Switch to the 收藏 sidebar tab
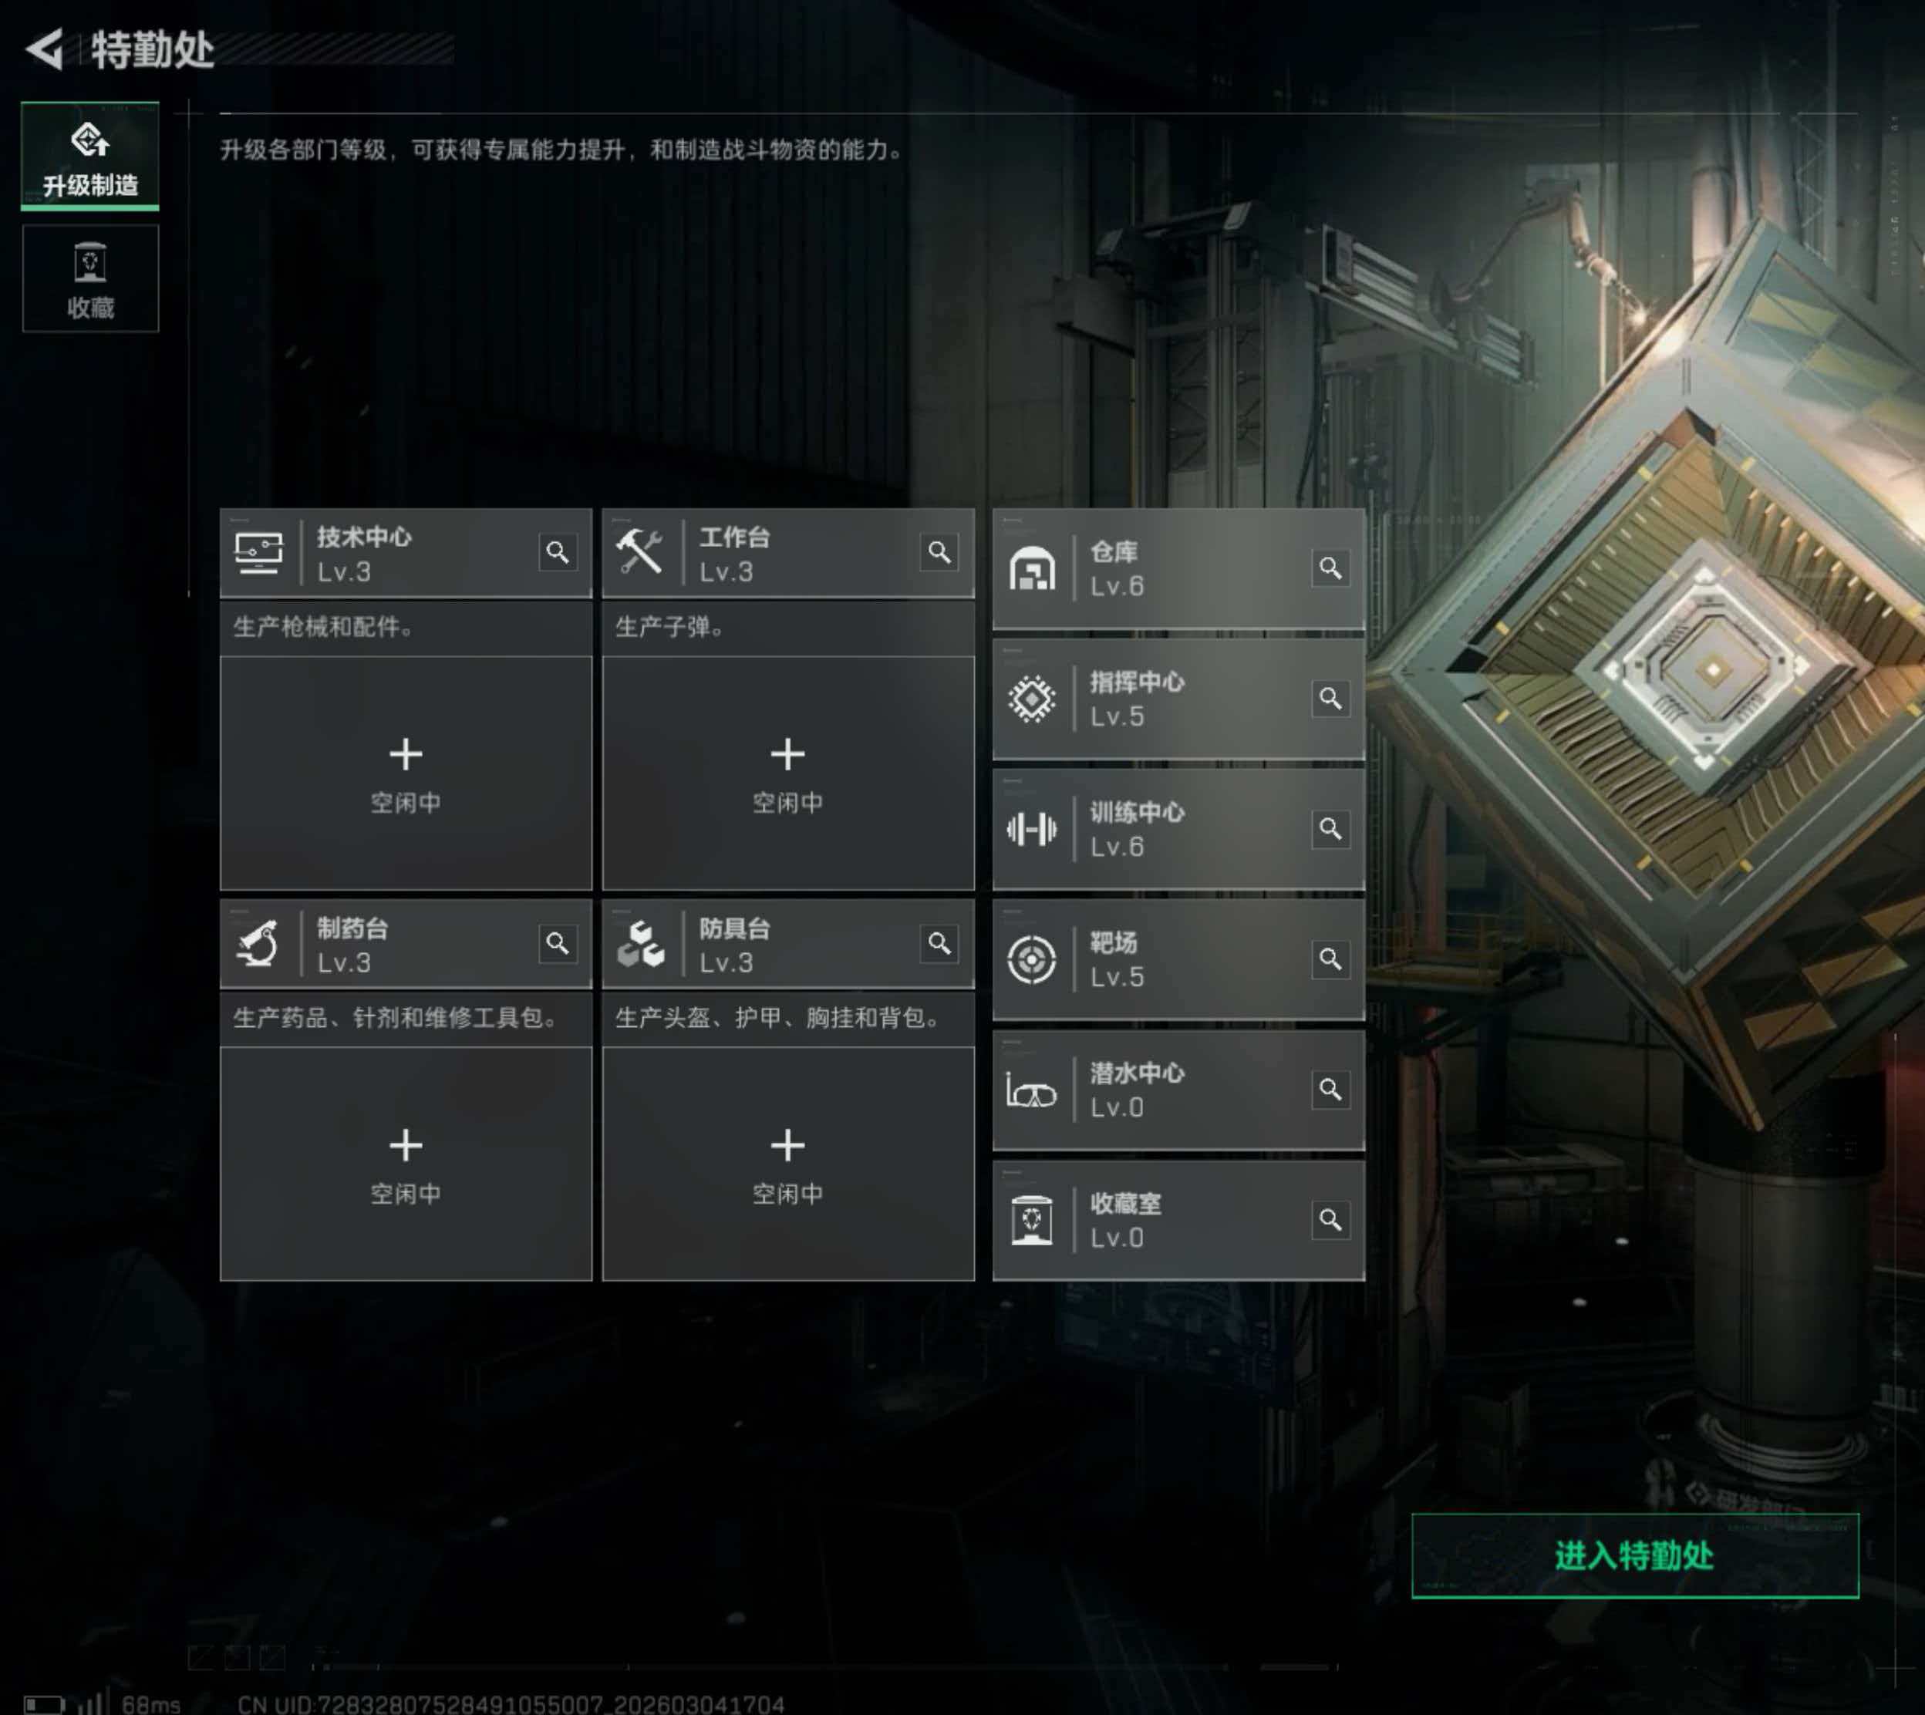1925x1715 pixels. click(x=90, y=279)
